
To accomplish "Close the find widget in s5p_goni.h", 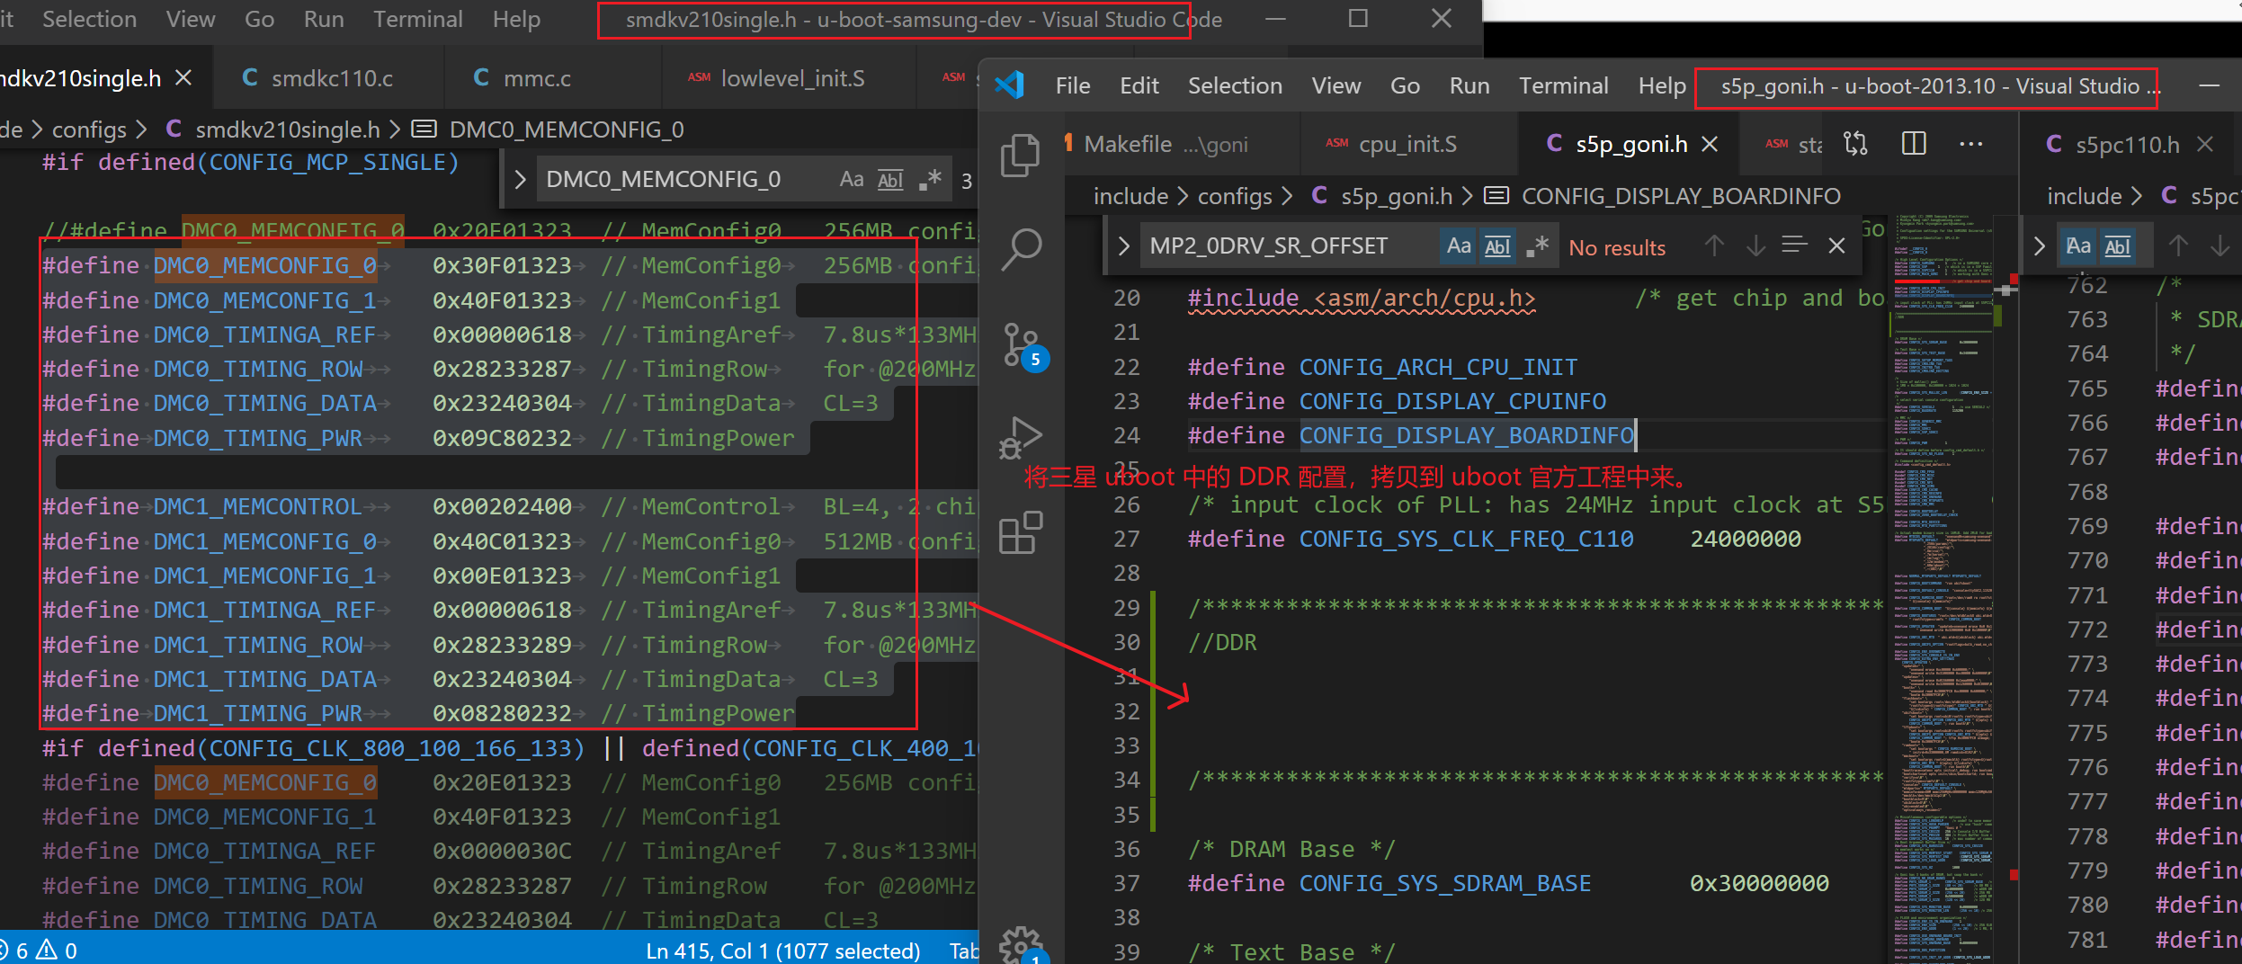I will click(x=1837, y=245).
